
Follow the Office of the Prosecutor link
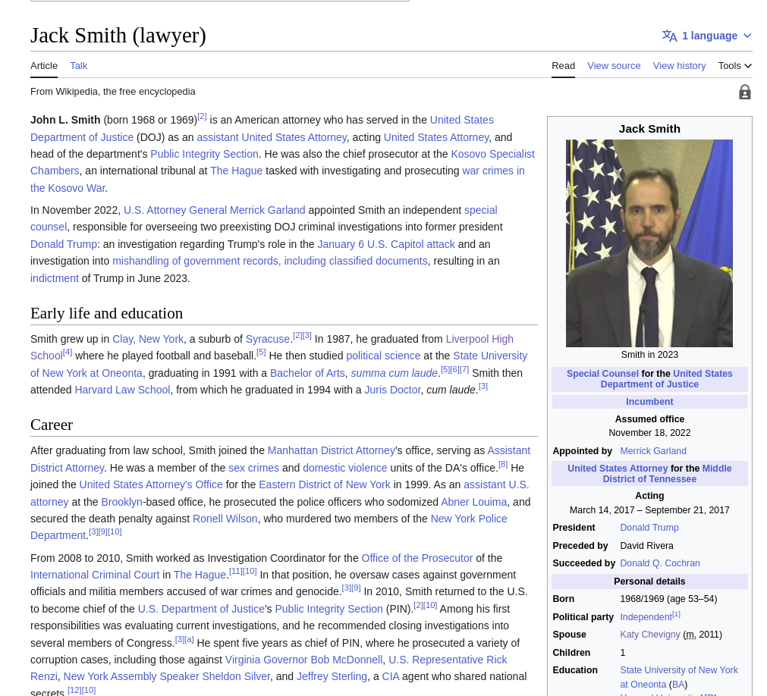click(x=417, y=558)
